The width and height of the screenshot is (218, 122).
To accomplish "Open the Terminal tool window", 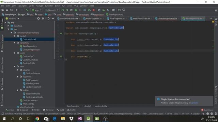I will coord(48,110).
